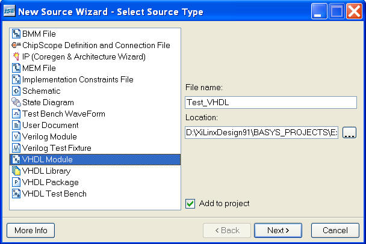Choose the Schematic gate icon
Image resolution: width=366 pixels, height=244 pixels.
point(16,91)
